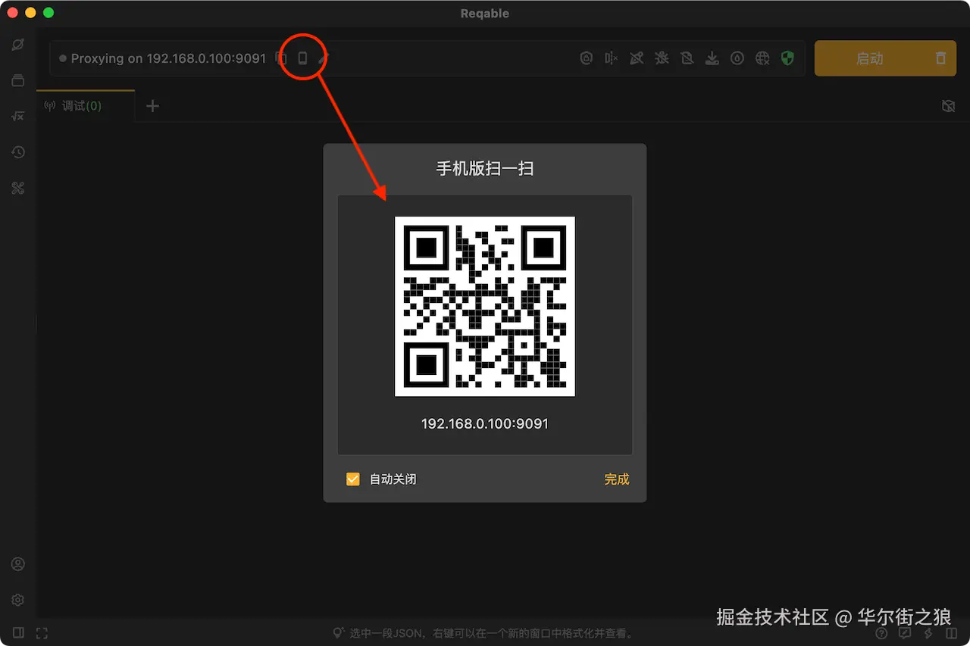Toggle the crossed-out bug script icon
This screenshot has height=646, width=970.
coord(662,58)
